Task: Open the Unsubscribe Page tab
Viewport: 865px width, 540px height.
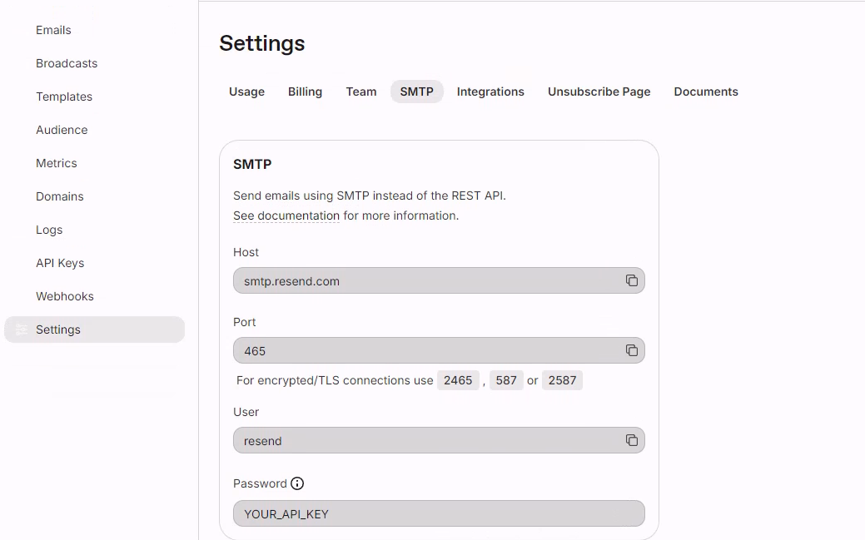Action: pyautogui.click(x=599, y=92)
